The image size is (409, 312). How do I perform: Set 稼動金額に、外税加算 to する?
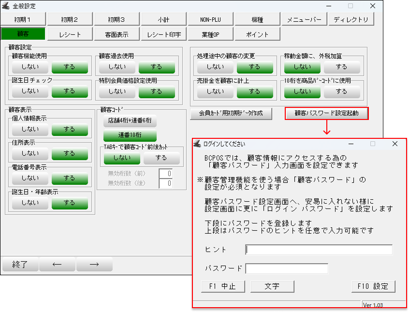[342, 67]
